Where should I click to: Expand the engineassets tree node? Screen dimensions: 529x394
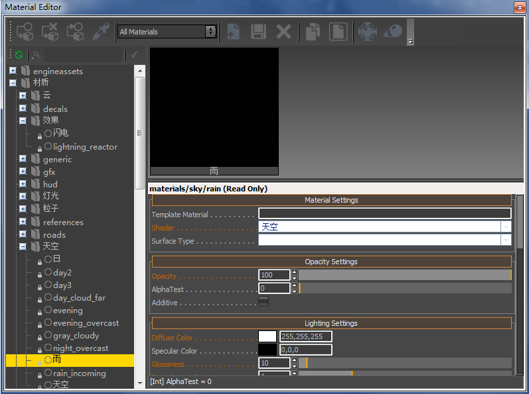coord(13,71)
